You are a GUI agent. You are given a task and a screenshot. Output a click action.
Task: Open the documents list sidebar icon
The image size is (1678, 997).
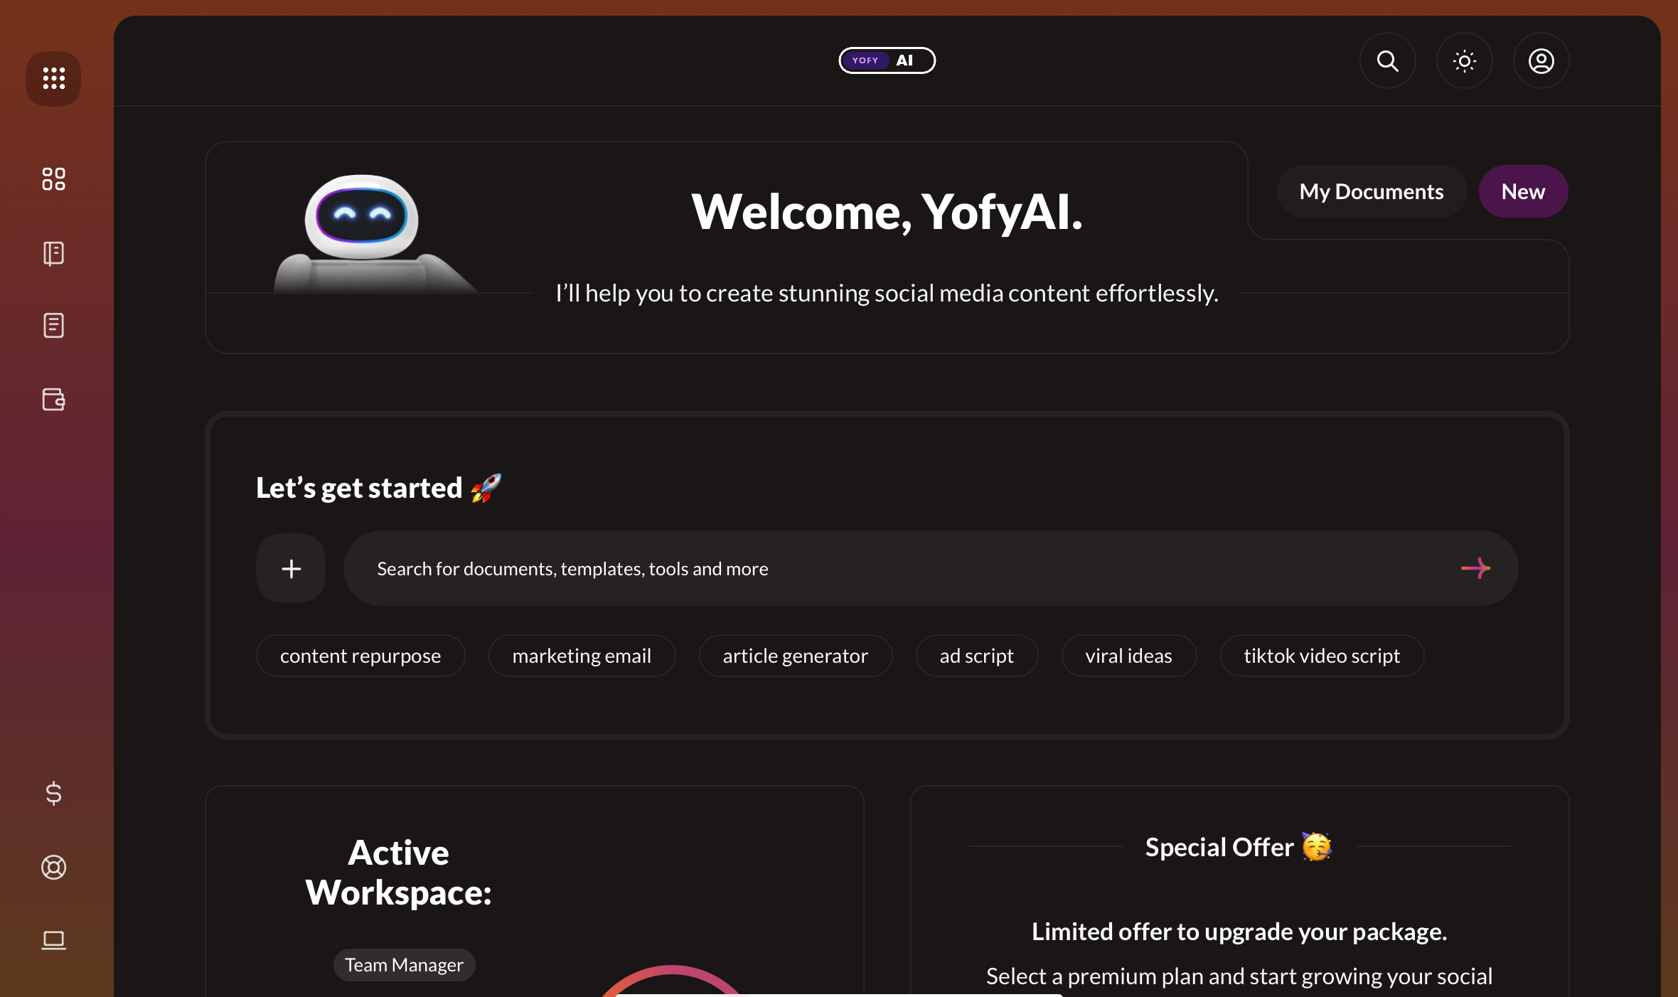(x=53, y=325)
